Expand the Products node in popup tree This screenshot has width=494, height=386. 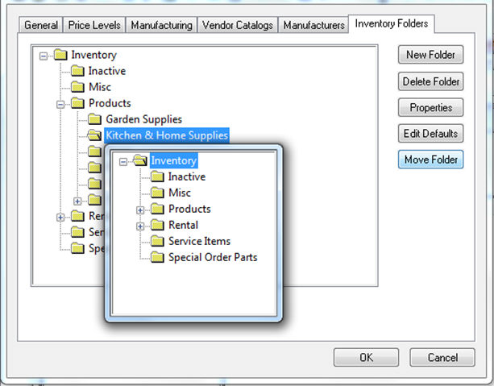tap(140, 210)
